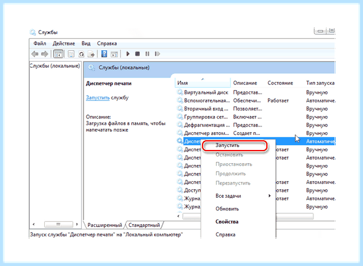Image resolution: width=363 pixels, height=266 pixels.
Task: Click the Start service play icon
Action: [x=128, y=54]
